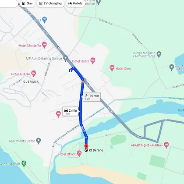This screenshot has height=184, width=184.
Task: Open the Hotel AJANA pin
Action: point(34,74)
